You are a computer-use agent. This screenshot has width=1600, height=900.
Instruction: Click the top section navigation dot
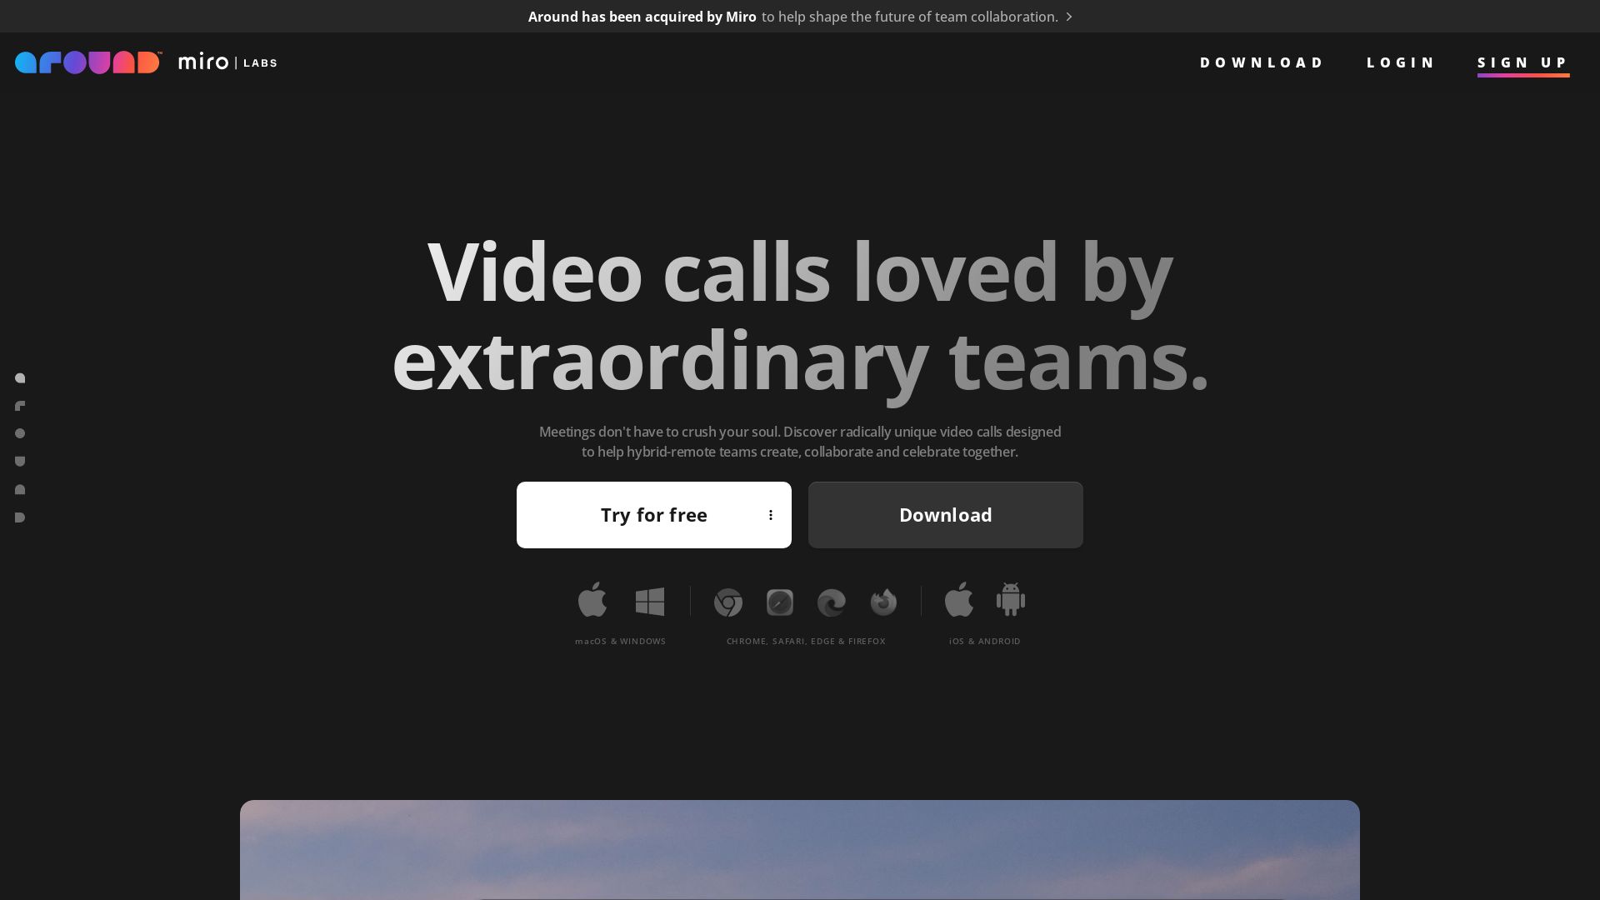point(20,377)
